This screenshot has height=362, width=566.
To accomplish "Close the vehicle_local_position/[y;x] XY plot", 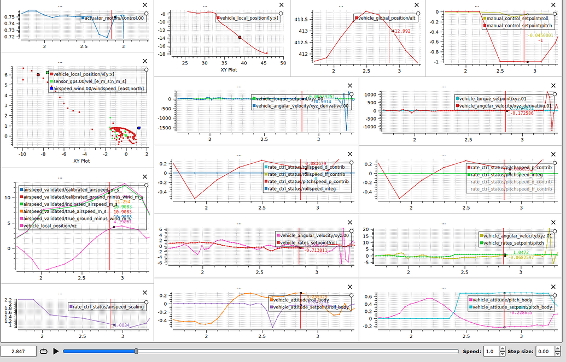I will [282, 5].
